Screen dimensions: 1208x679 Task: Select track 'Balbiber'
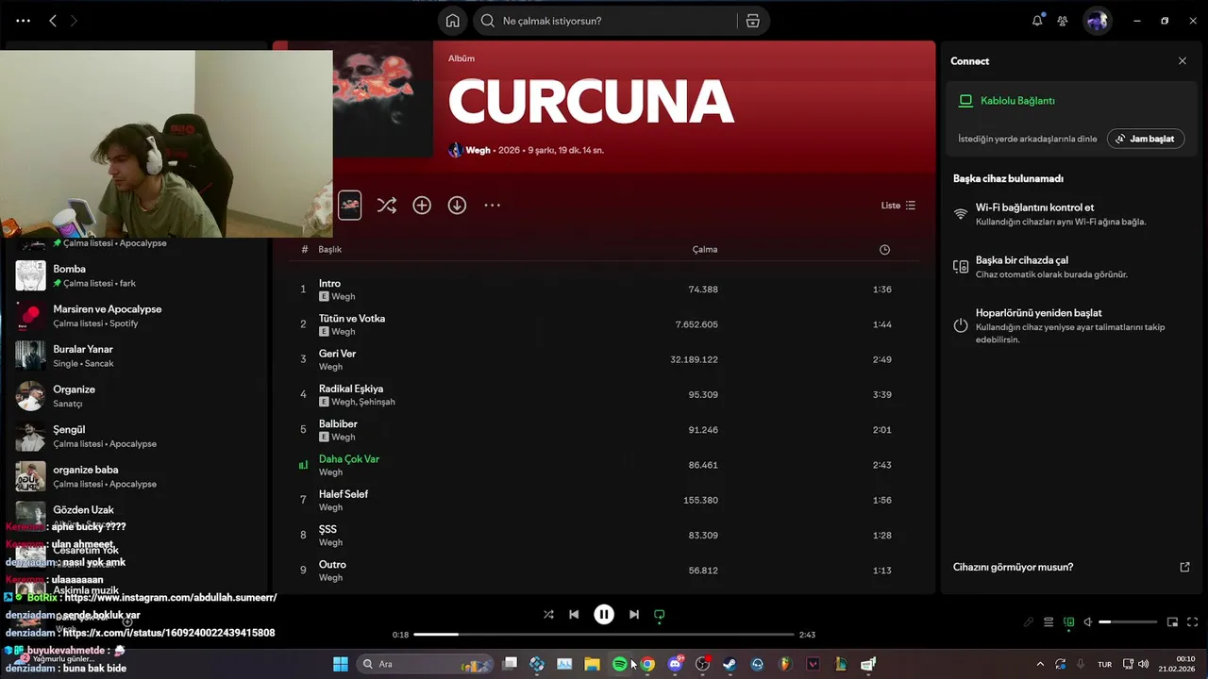[x=338, y=423]
